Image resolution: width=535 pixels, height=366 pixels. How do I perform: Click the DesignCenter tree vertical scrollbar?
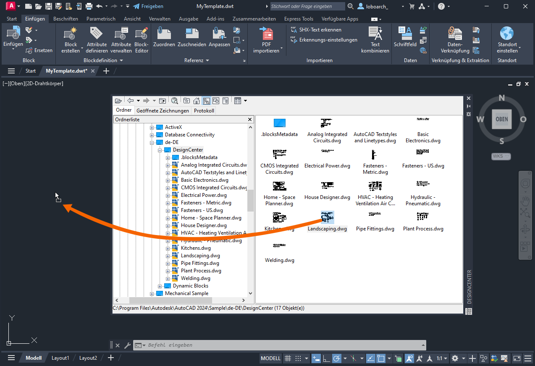pyautogui.click(x=251, y=200)
